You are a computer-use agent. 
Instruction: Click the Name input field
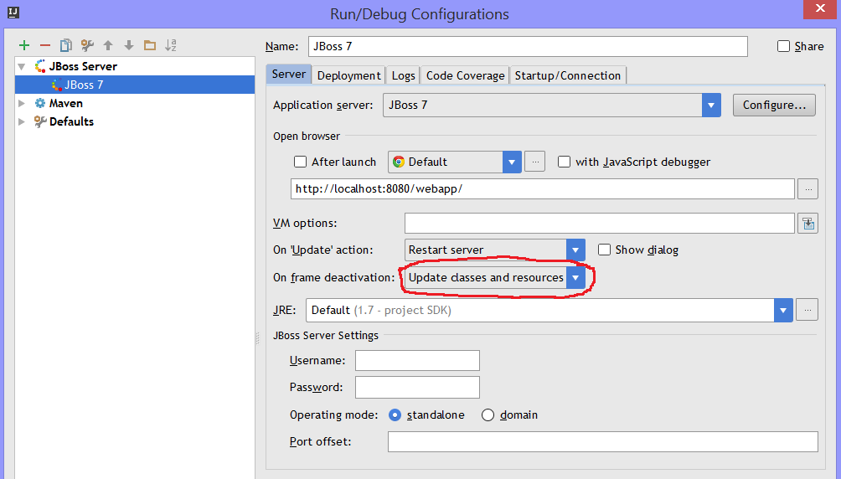[528, 46]
